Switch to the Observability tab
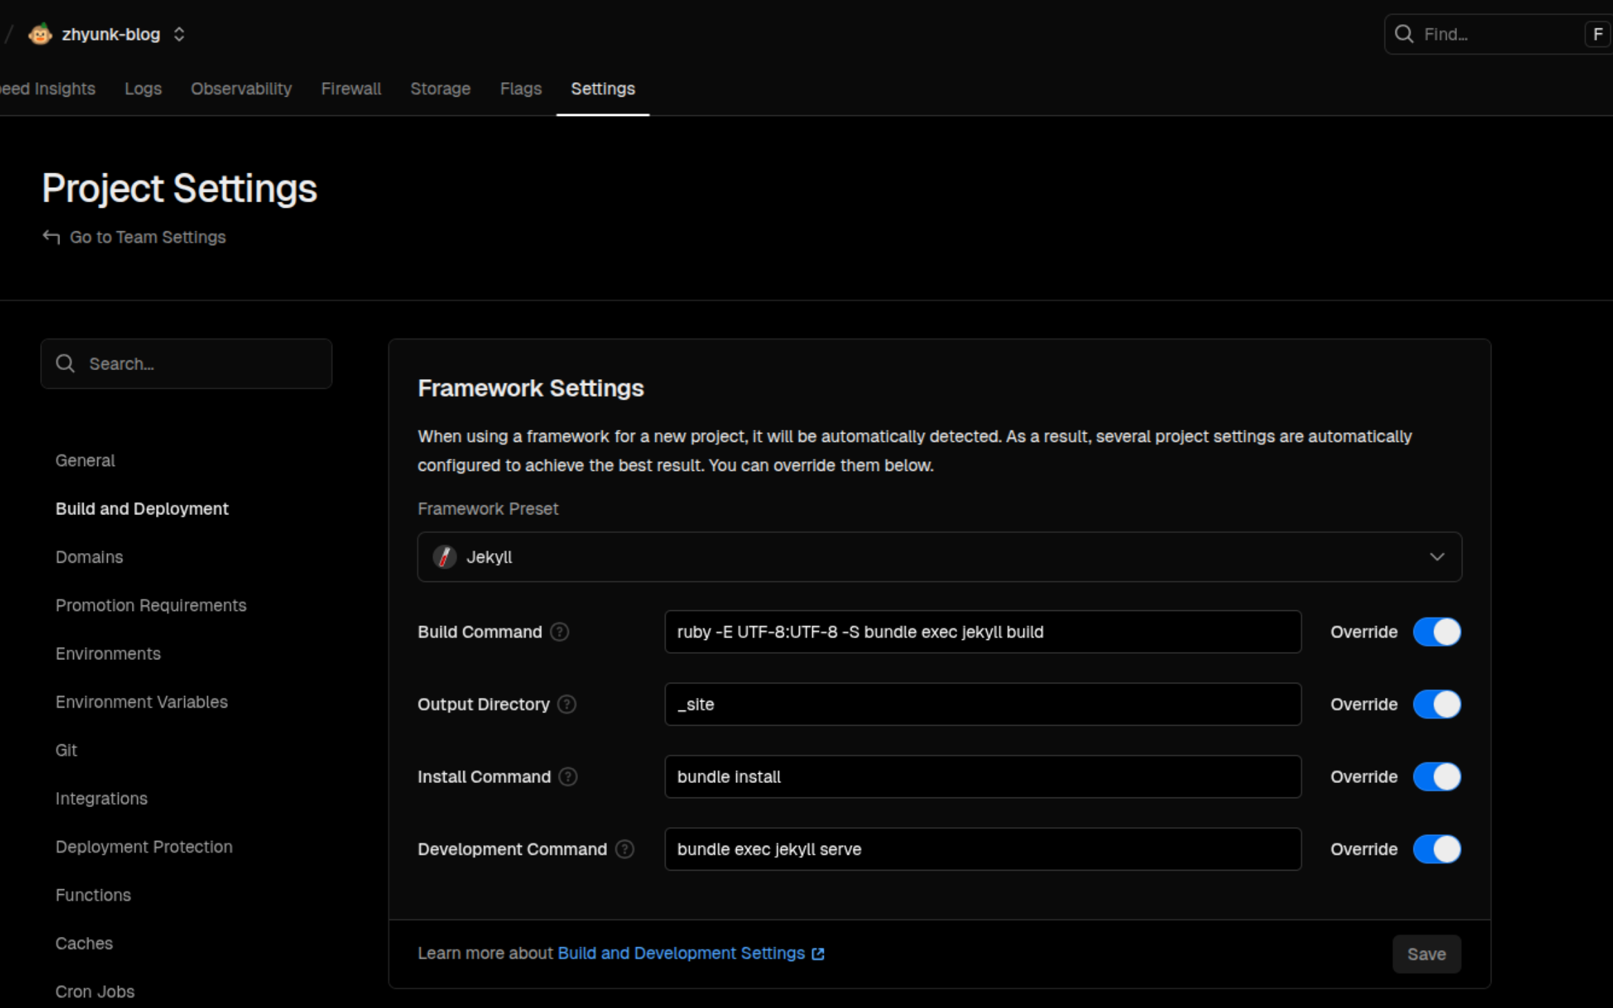This screenshot has height=1008, width=1613. click(x=241, y=89)
